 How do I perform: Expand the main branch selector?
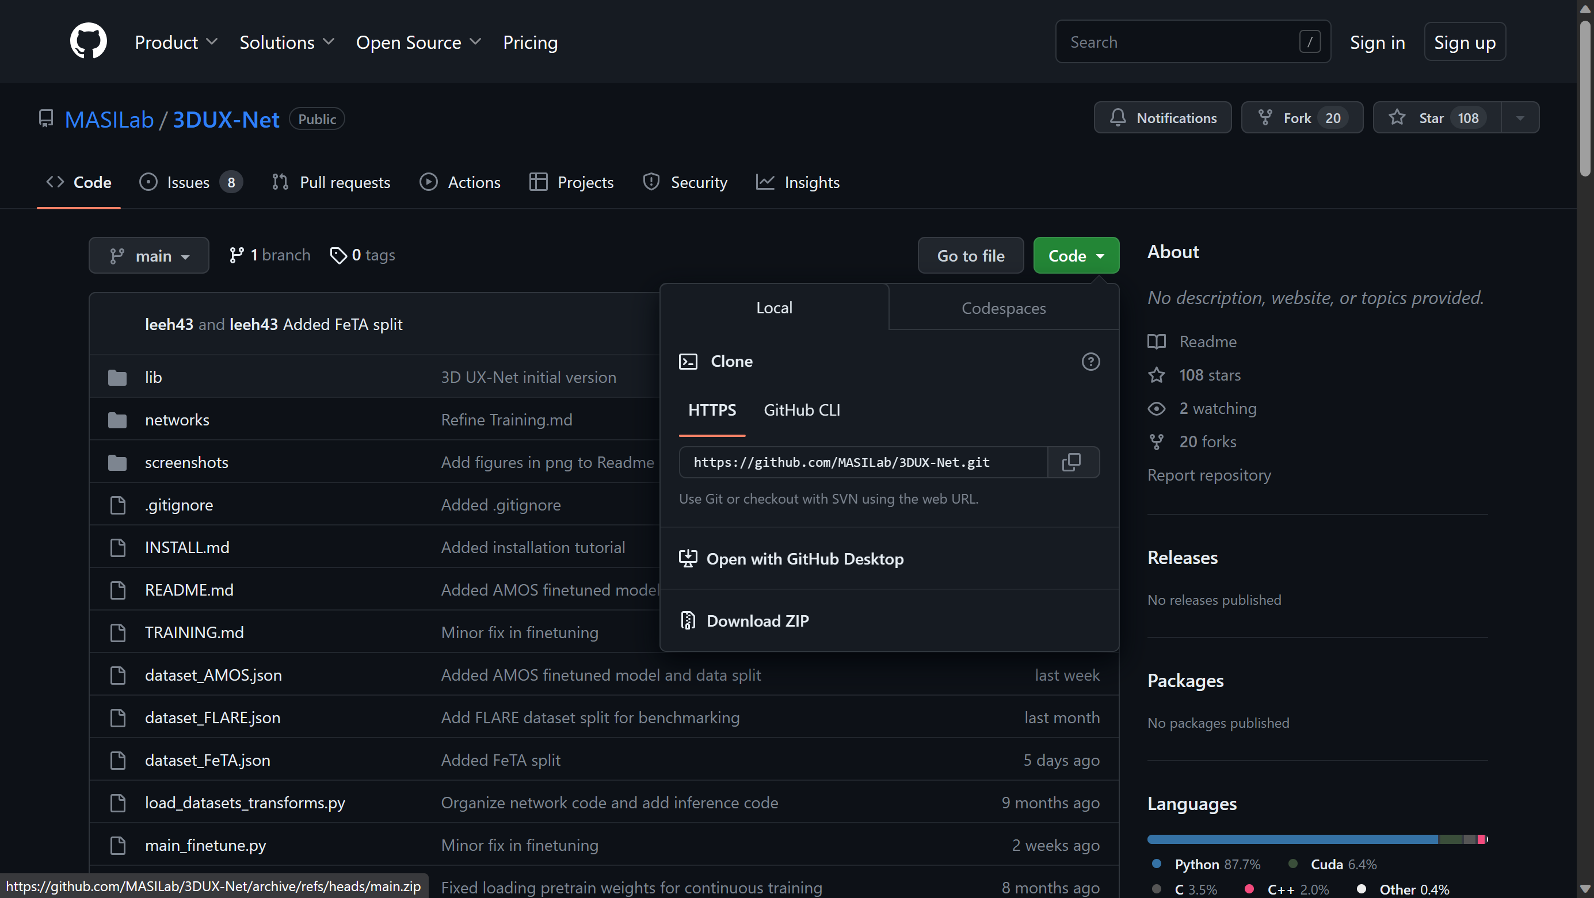(x=149, y=255)
